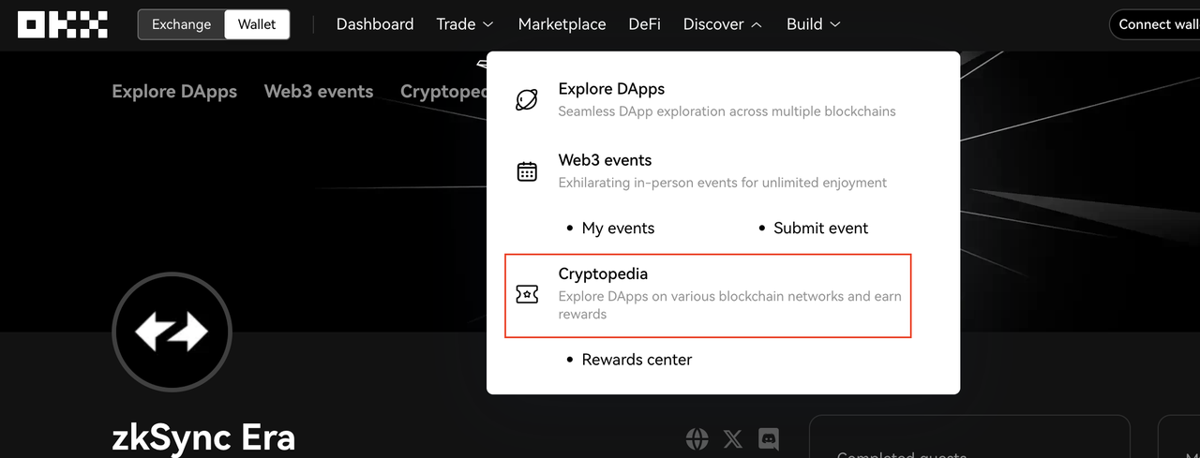Click the Cryptopedia ticket icon
The image size is (1200, 458).
[527, 294]
